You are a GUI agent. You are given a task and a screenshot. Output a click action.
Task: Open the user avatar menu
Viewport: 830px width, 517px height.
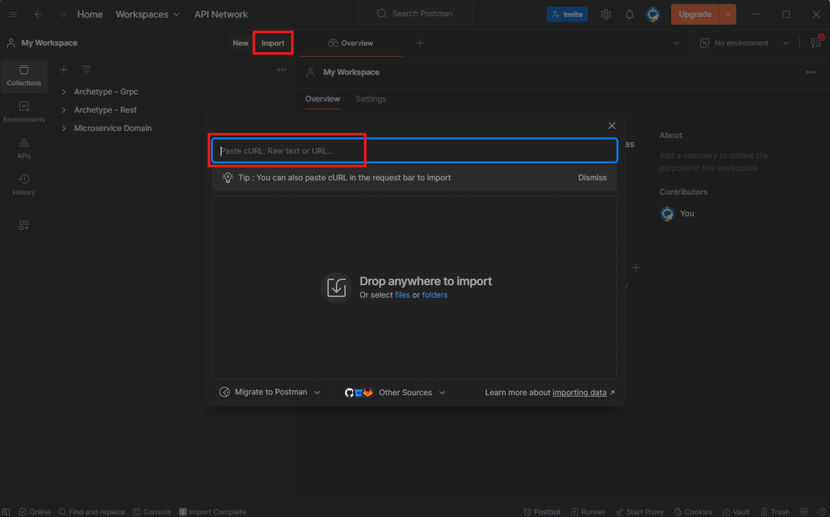click(653, 14)
